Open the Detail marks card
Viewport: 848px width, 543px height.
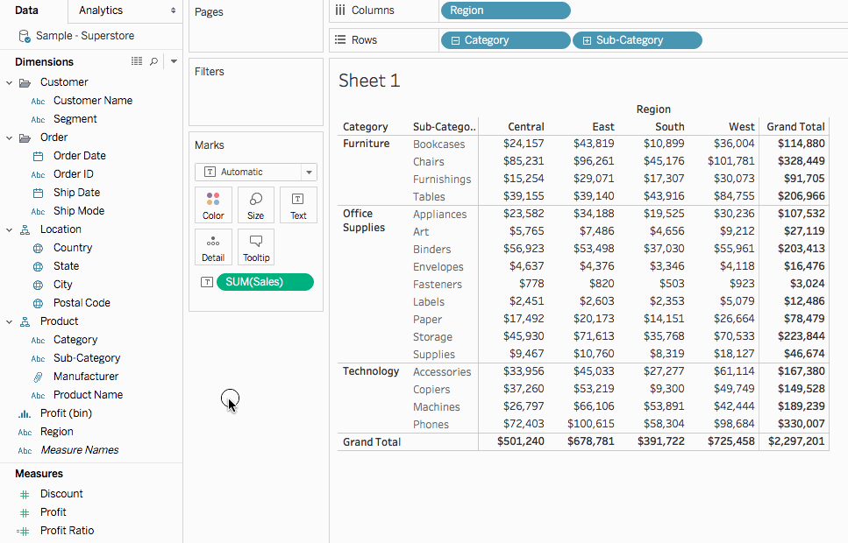coord(213,247)
